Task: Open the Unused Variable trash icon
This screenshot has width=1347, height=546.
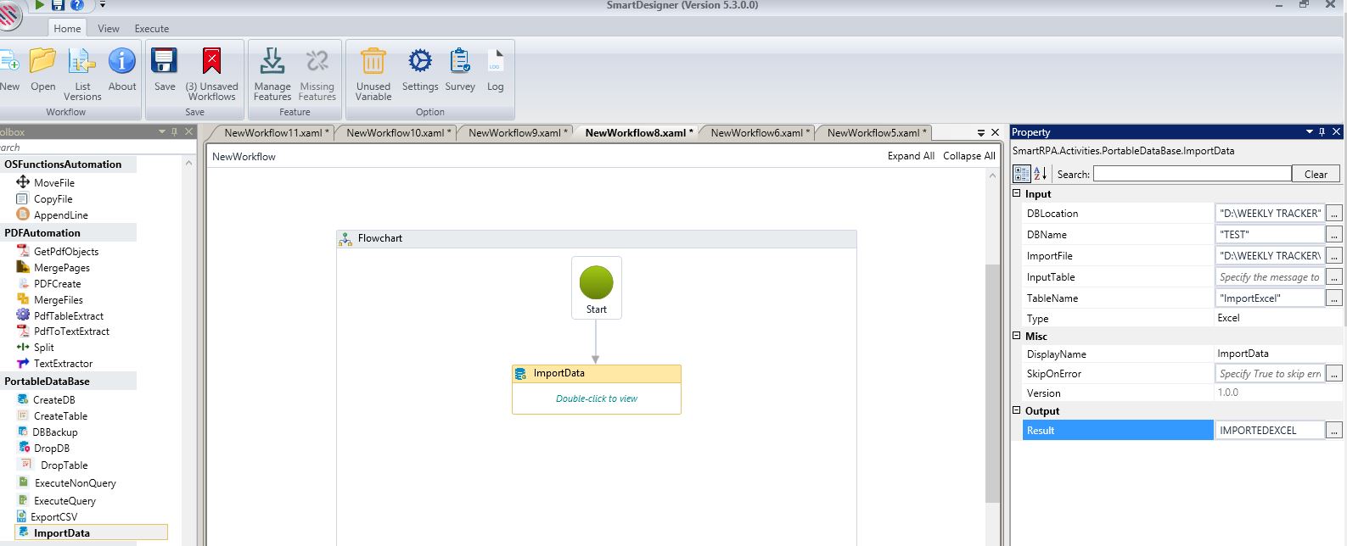Action: [x=373, y=62]
